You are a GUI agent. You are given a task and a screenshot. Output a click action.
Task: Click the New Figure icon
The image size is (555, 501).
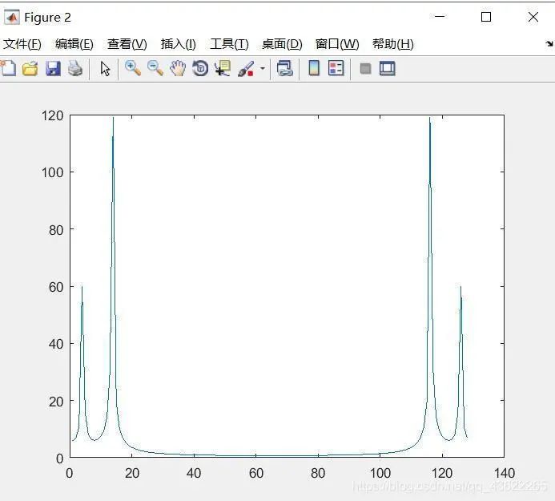8,69
